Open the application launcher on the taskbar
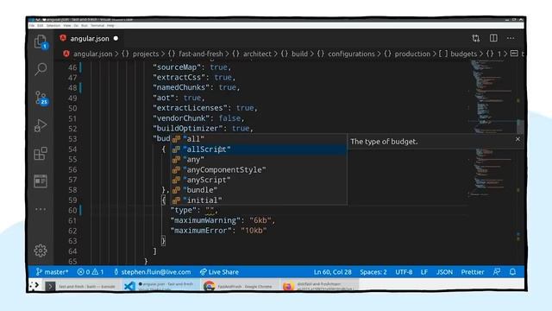Image resolution: width=552 pixels, height=311 pixels. (x=35, y=286)
